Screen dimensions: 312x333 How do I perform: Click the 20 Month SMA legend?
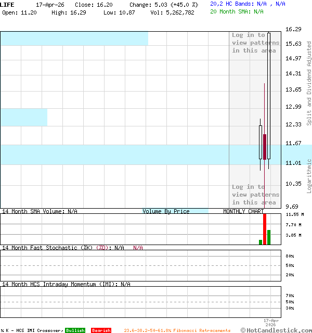click(237, 11)
